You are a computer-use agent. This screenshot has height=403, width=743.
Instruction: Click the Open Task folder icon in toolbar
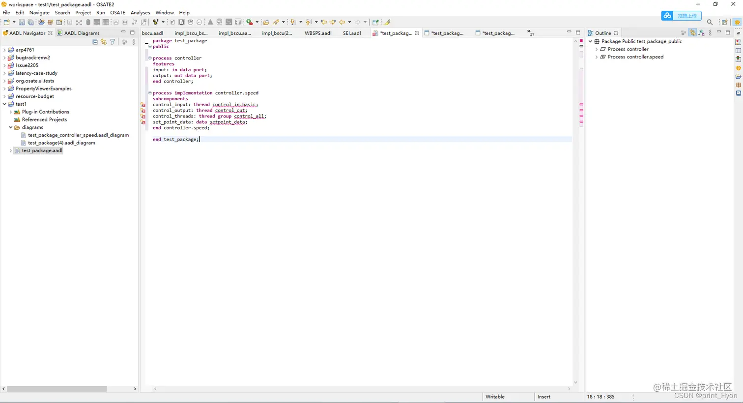pos(266,22)
